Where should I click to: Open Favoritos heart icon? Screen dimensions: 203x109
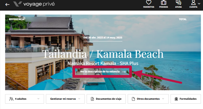[149, 2]
